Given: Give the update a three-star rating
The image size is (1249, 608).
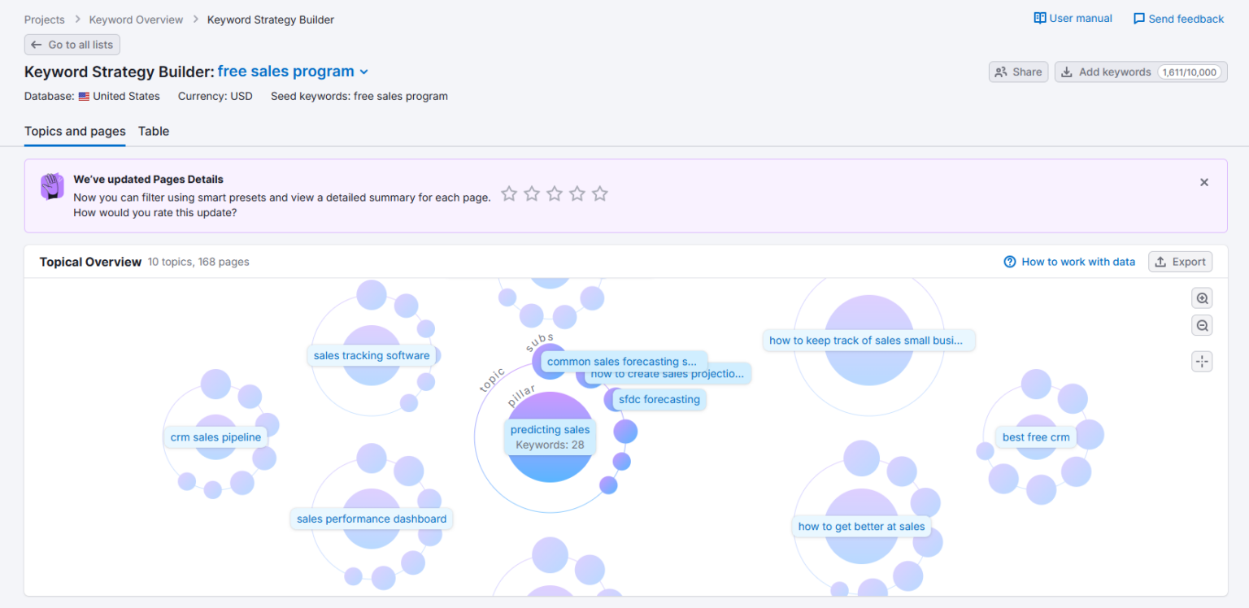Looking at the screenshot, I should (555, 193).
